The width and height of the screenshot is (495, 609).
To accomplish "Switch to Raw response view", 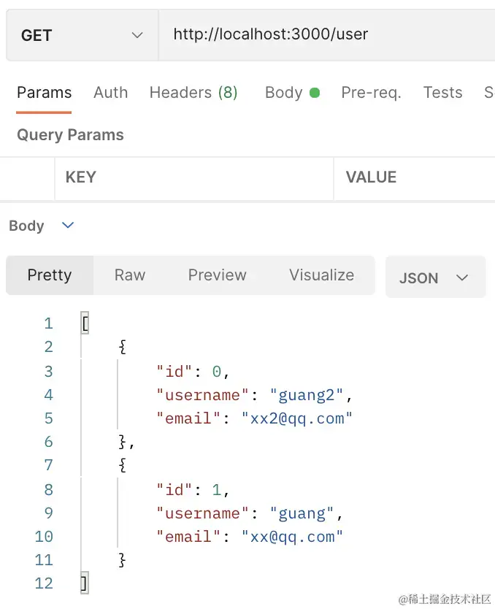I will 130,275.
